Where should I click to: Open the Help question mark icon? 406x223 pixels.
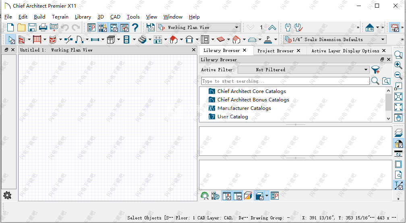click(x=135, y=27)
